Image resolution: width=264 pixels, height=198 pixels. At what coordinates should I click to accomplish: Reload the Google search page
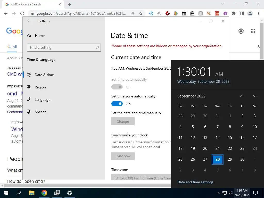(x=22, y=13)
